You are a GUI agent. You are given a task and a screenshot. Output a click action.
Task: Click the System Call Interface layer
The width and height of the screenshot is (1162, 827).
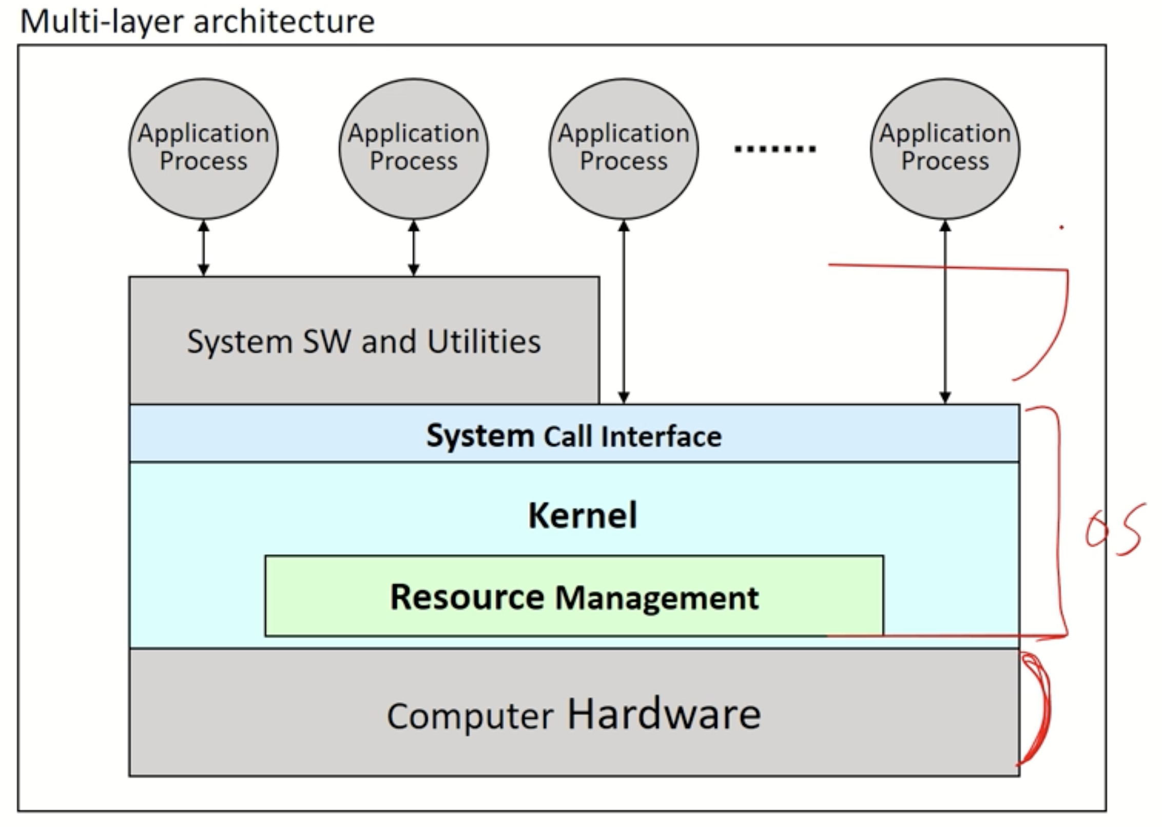[574, 435]
